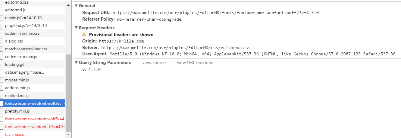This screenshot has height=138, width=401.
Task: Select the matchesonscrollbar.css request
Action: click(26, 49)
